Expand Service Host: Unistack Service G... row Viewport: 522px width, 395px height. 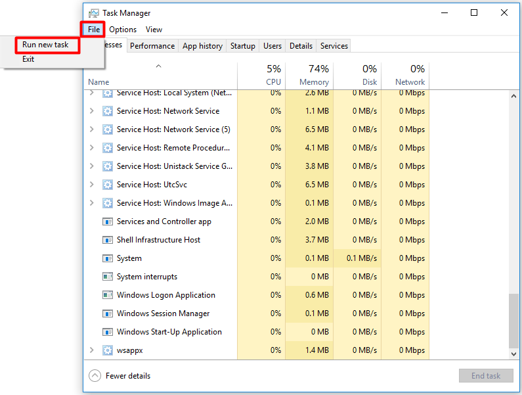[x=91, y=166]
